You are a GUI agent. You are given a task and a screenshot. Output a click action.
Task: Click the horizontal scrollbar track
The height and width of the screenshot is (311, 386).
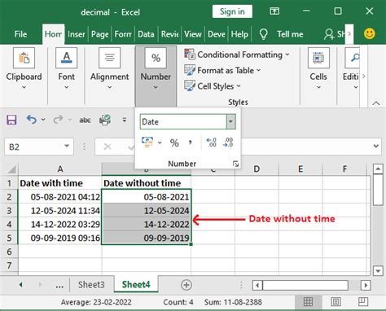point(305,285)
